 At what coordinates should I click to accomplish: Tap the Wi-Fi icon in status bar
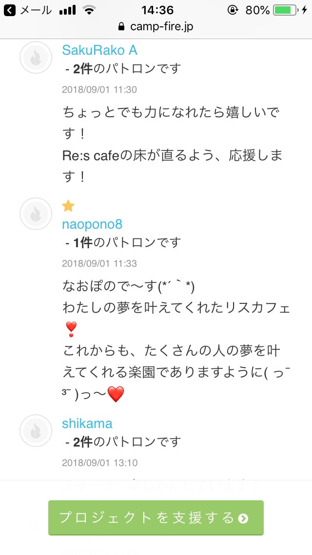click(x=89, y=10)
